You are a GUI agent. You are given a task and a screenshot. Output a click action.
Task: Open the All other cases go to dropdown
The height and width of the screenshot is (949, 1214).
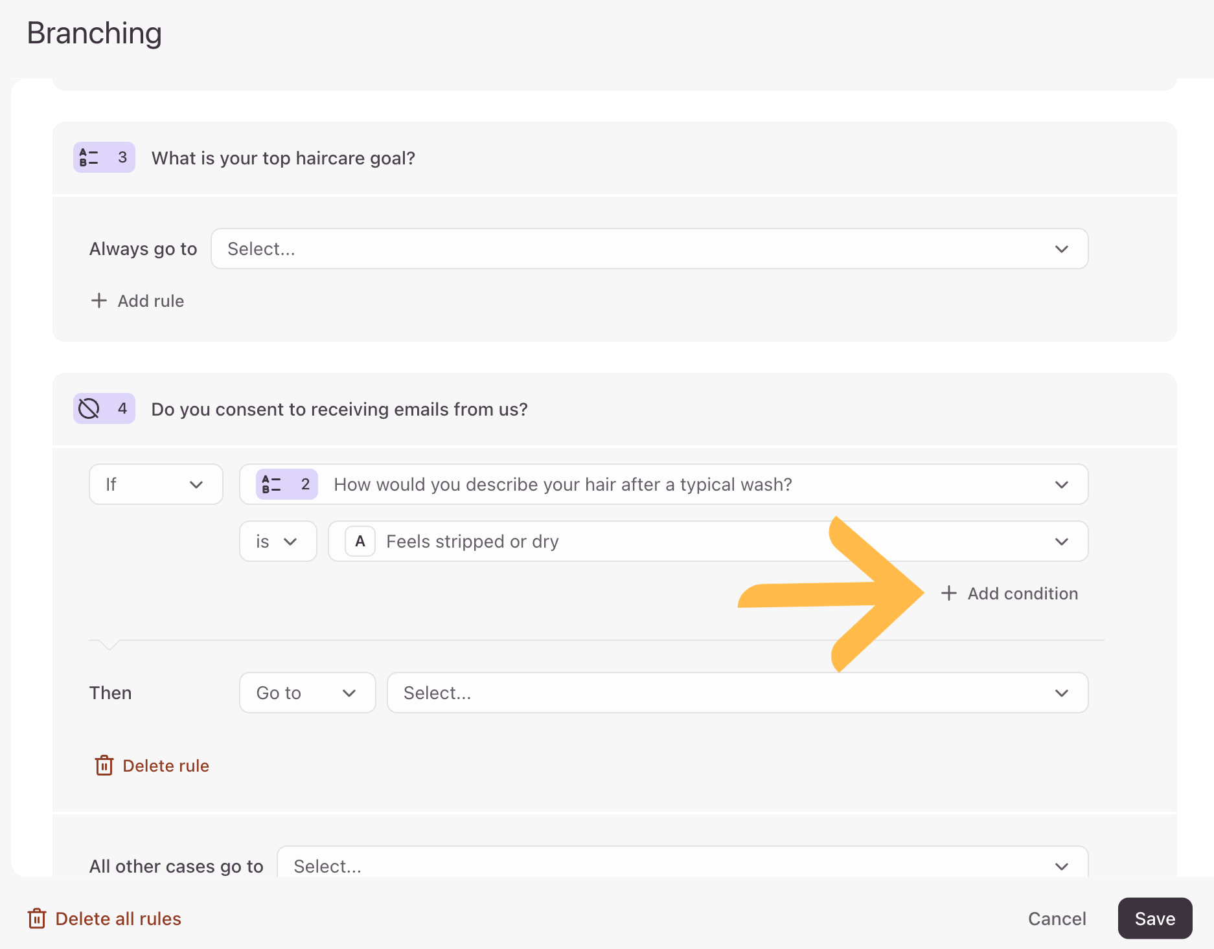click(x=681, y=865)
